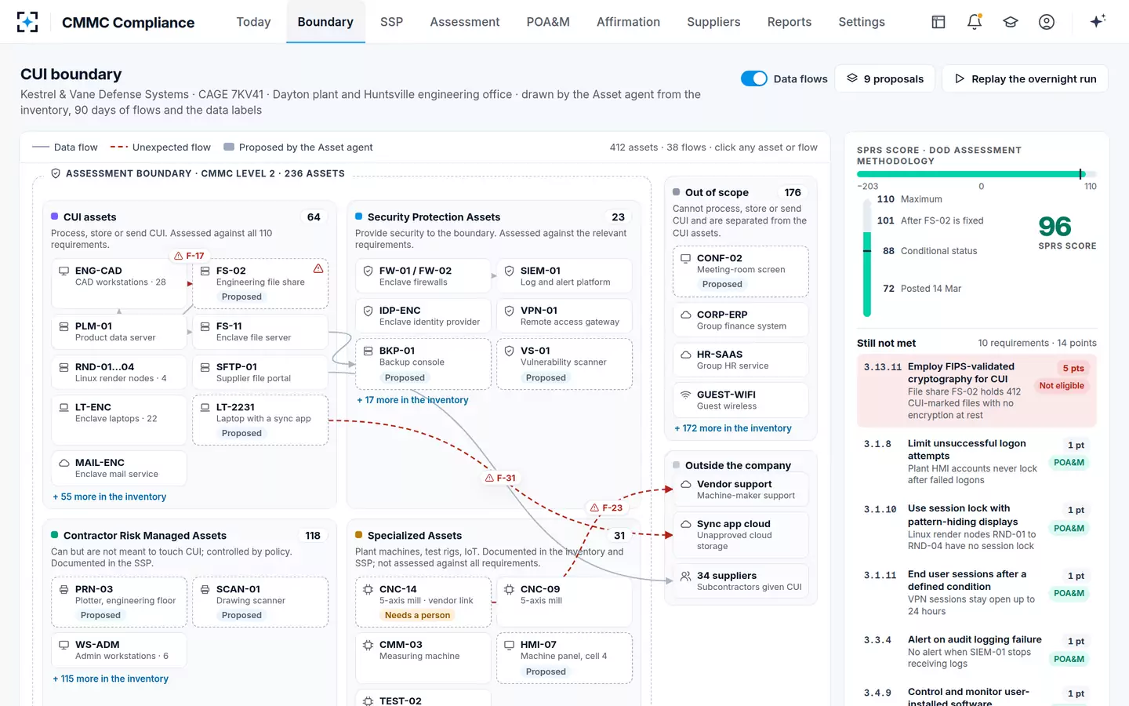Click the F-31 unexpected flow marker
This screenshot has height=706, width=1129.
click(x=500, y=478)
